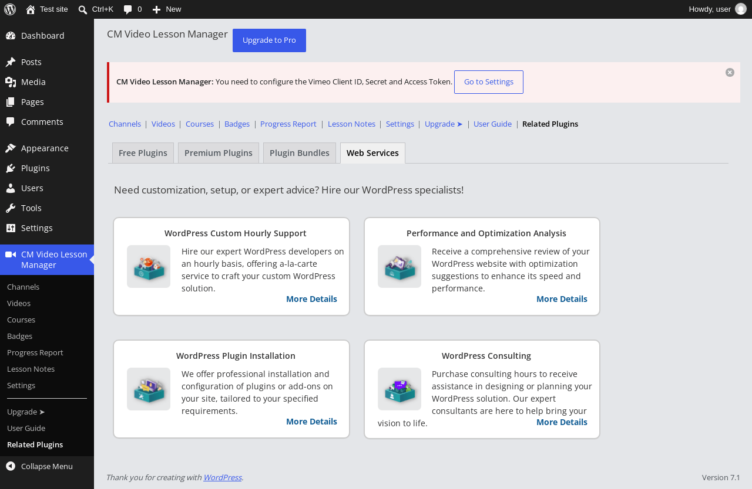Switch to the Plugin Bundles tab
This screenshot has height=489, width=752.
(x=300, y=153)
